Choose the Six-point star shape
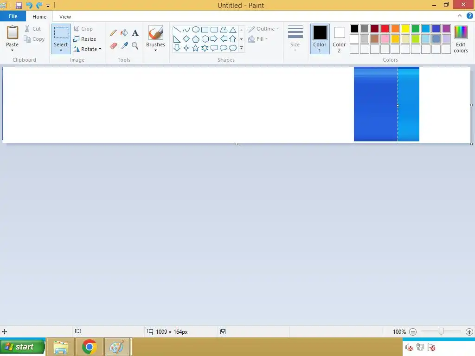 205,48
